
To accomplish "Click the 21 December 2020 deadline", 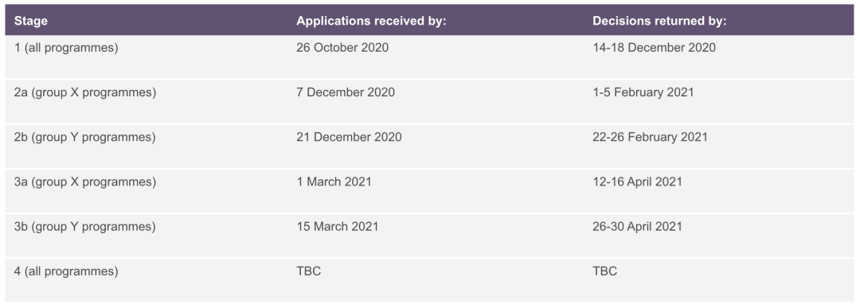I will pos(349,137).
